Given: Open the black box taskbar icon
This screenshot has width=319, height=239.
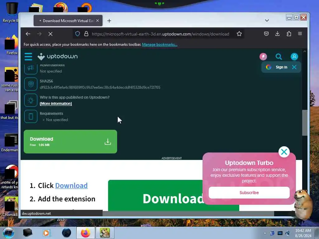Looking at the screenshot, I should tap(27, 233).
